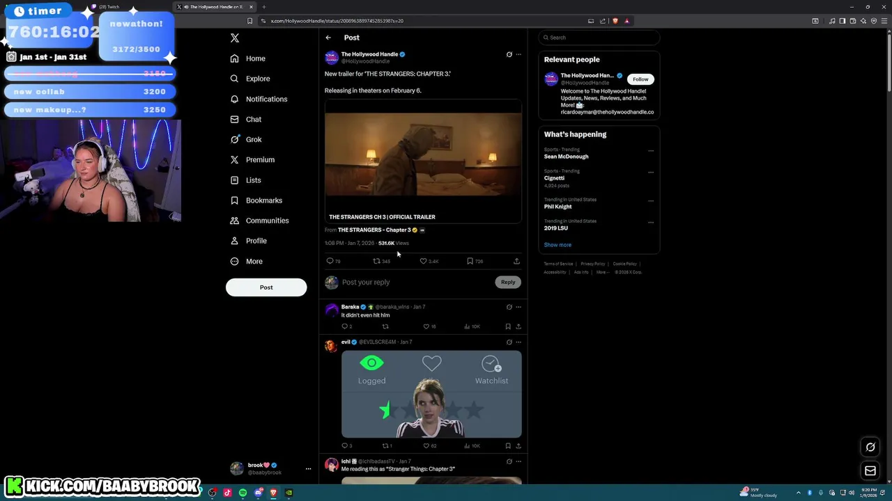
Task: Open Lists in the sidebar
Action: (245, 180)
